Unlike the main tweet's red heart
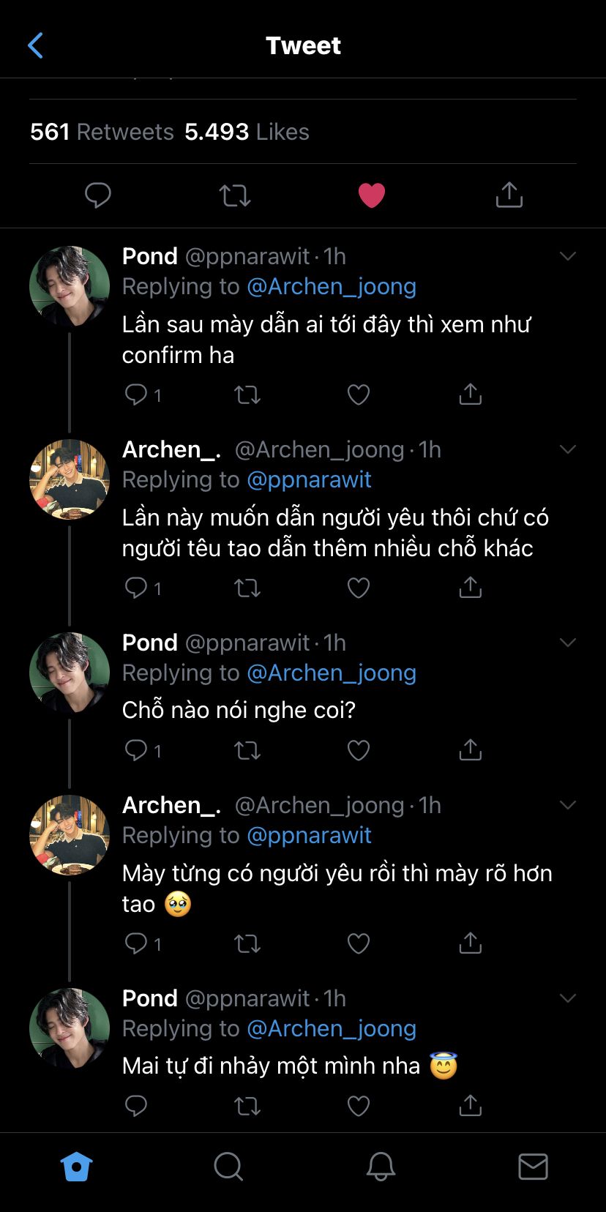The height and width of the screenshot is (1212, 606). tap(371, 195)
